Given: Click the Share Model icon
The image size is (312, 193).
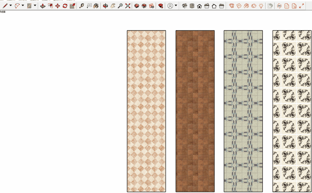Looking at the screenshot, I should 144,6.
